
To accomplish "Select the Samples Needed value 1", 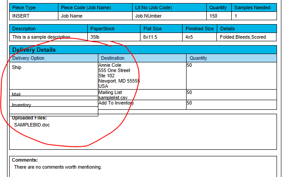I will (236, 16).
